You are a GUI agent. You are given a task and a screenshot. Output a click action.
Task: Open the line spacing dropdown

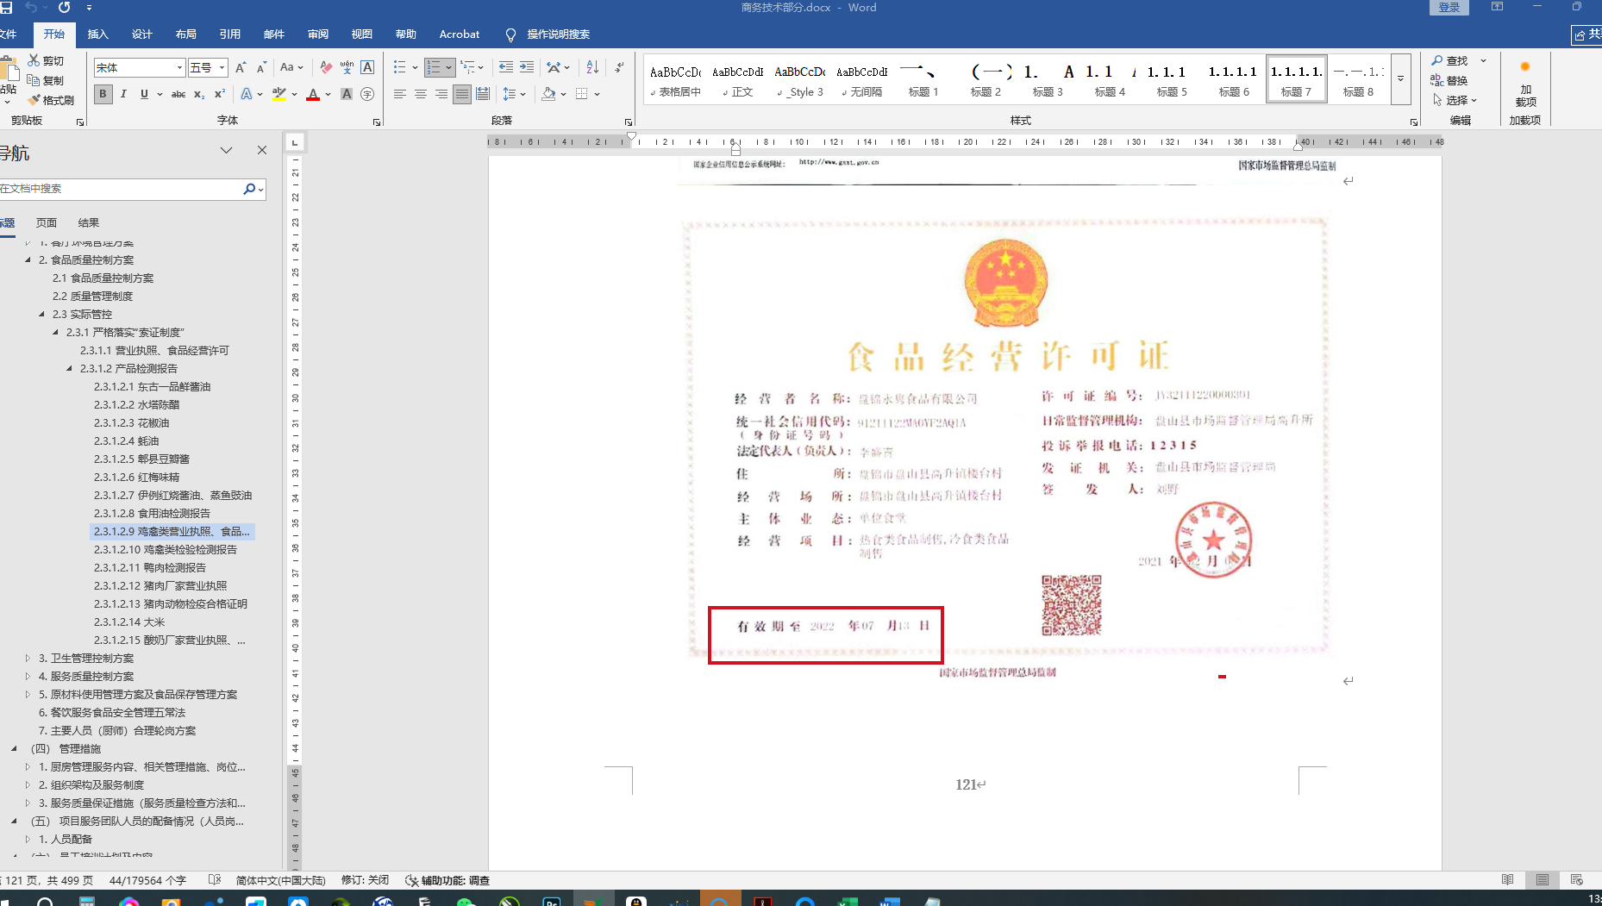pos(514,94)
